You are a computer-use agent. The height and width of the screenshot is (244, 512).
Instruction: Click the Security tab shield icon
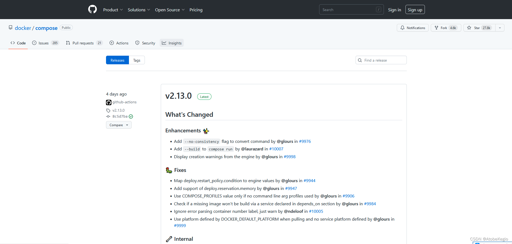[137, 43]
